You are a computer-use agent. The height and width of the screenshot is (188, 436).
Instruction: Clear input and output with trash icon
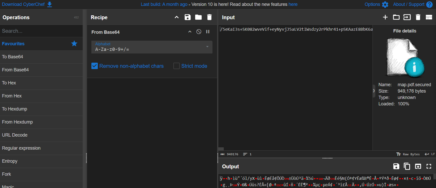pos(418,17)
